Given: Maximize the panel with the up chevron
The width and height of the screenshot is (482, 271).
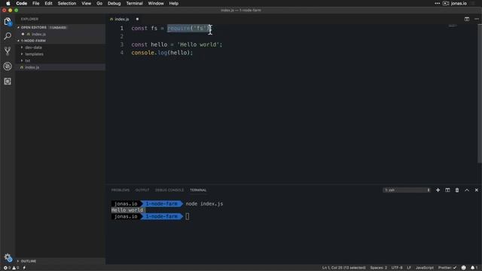Looking at the screenshot, I should coord(467,190).
